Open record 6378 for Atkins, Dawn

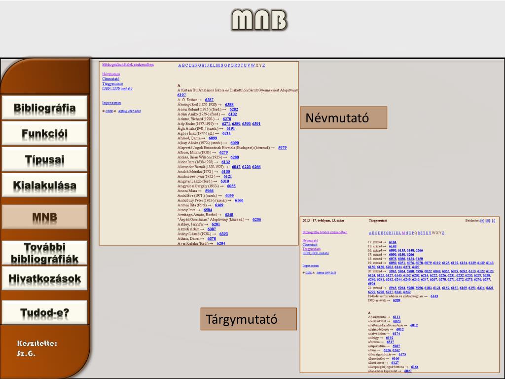click(211, 239)
